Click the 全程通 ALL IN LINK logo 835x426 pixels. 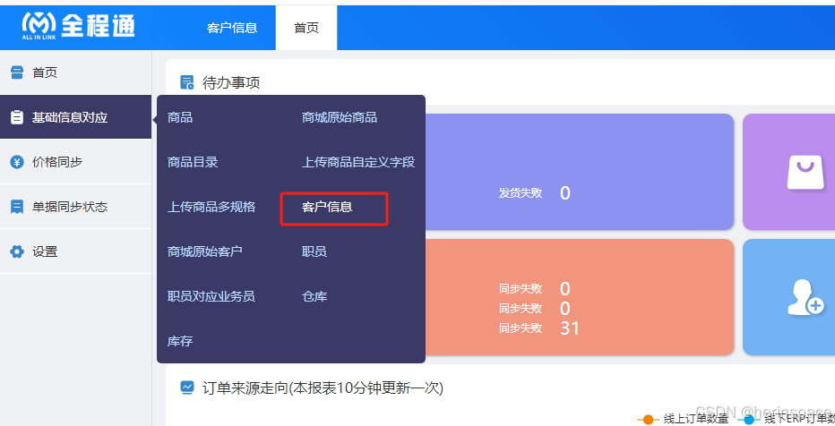[x=78, y=26]
